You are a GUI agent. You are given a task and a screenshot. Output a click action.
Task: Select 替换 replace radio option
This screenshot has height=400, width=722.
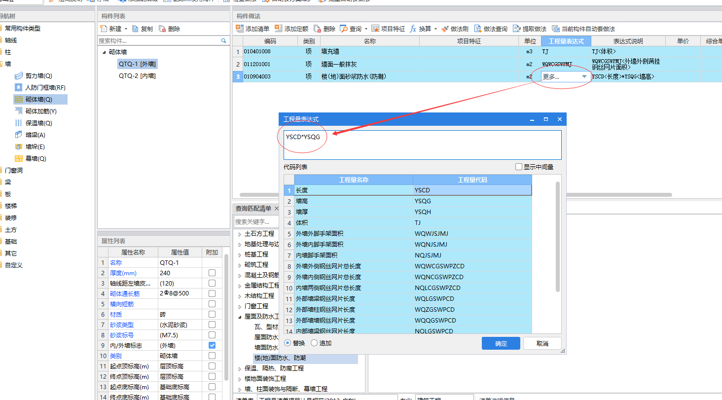(288, 343)
